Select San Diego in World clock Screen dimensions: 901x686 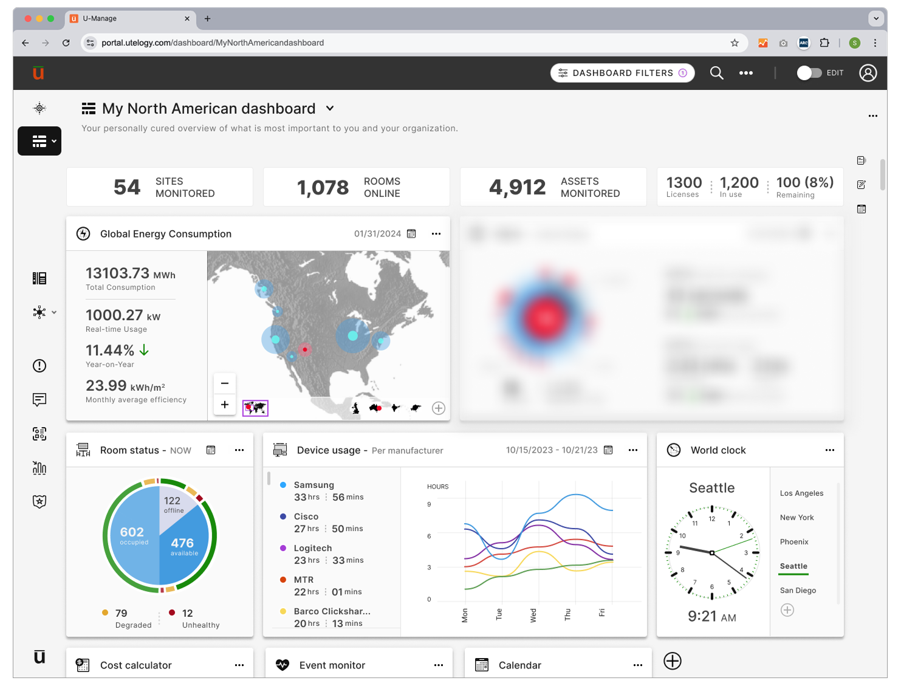click(x=798, y=591)
